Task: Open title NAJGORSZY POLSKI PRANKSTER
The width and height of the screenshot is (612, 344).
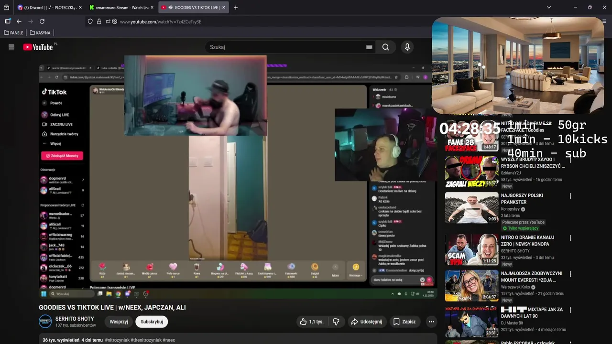Action: [522, 199]
